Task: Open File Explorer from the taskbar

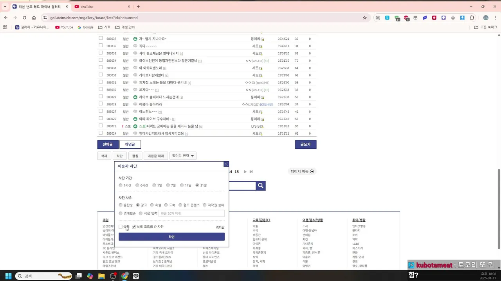Action: click(x=101, y=276)
